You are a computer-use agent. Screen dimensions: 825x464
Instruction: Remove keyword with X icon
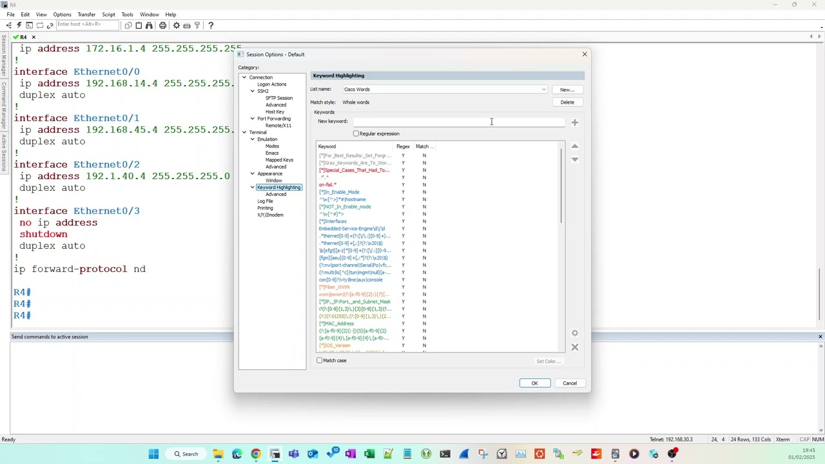click(575, 347)
